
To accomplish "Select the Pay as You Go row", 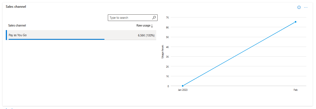I will point(81,35).
